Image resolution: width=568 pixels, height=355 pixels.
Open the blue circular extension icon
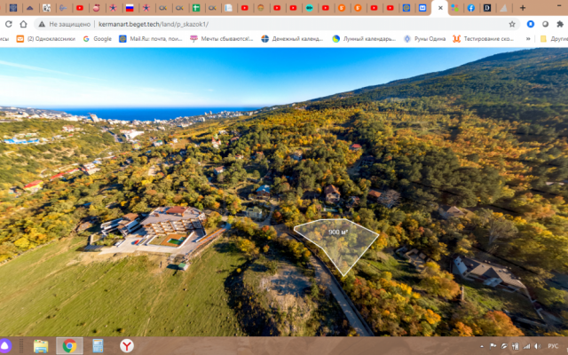click(x=531, y=24)
